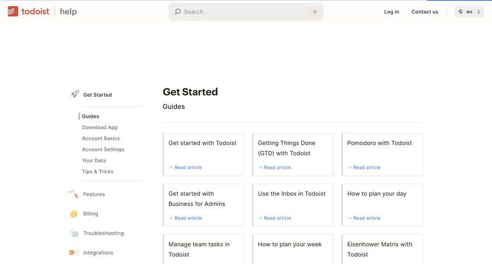Expand the Integrations section
The width and height of the screenshot is (492, 264).
pyautogui.click(x=98, y=253)
